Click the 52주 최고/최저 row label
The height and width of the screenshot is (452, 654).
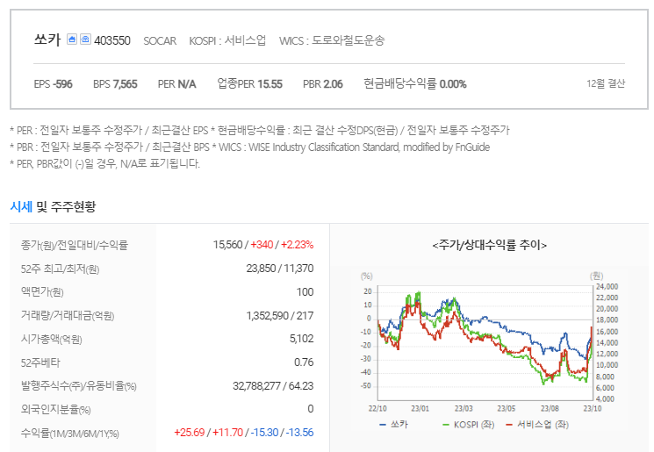(60, 269)
